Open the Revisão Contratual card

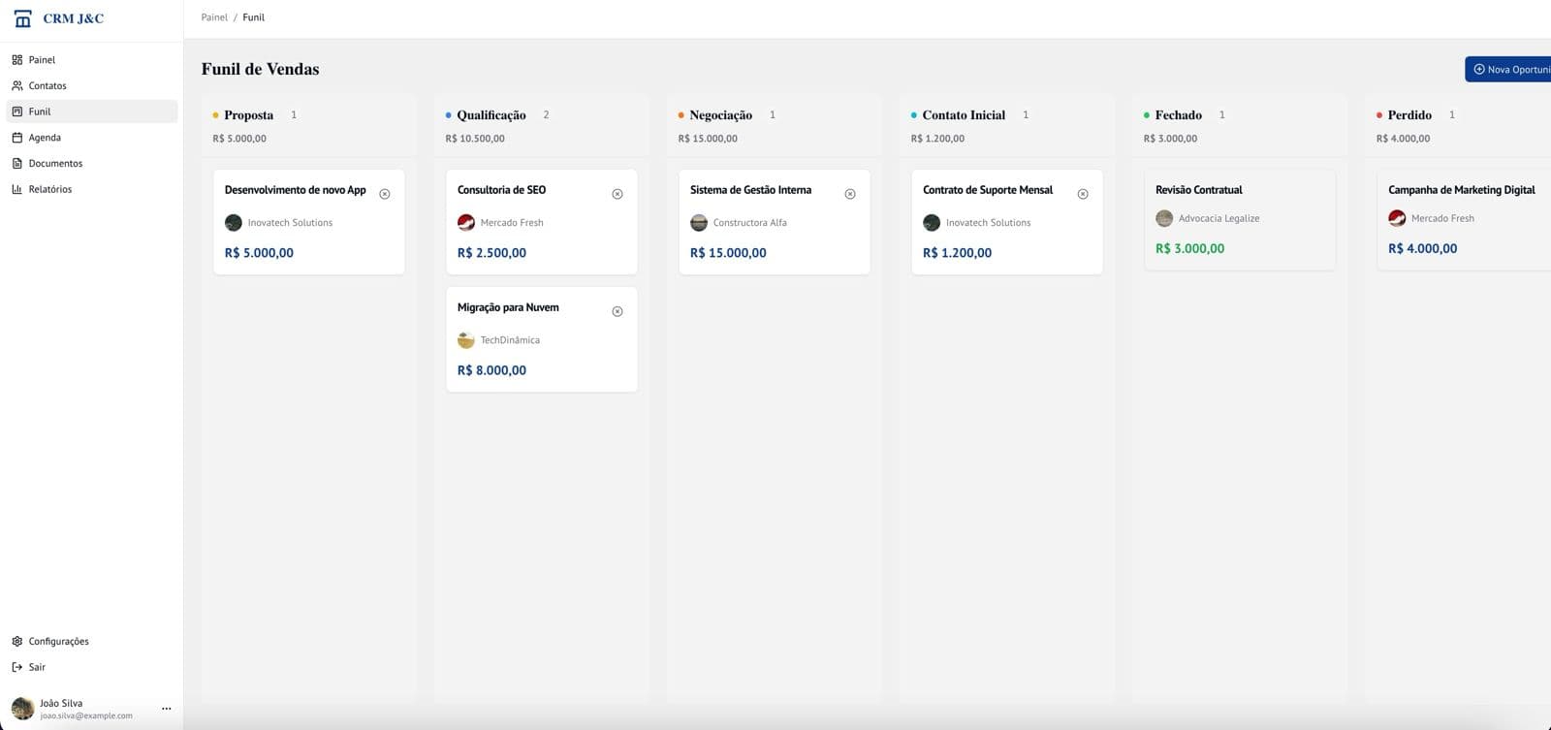pos(1239,219)
